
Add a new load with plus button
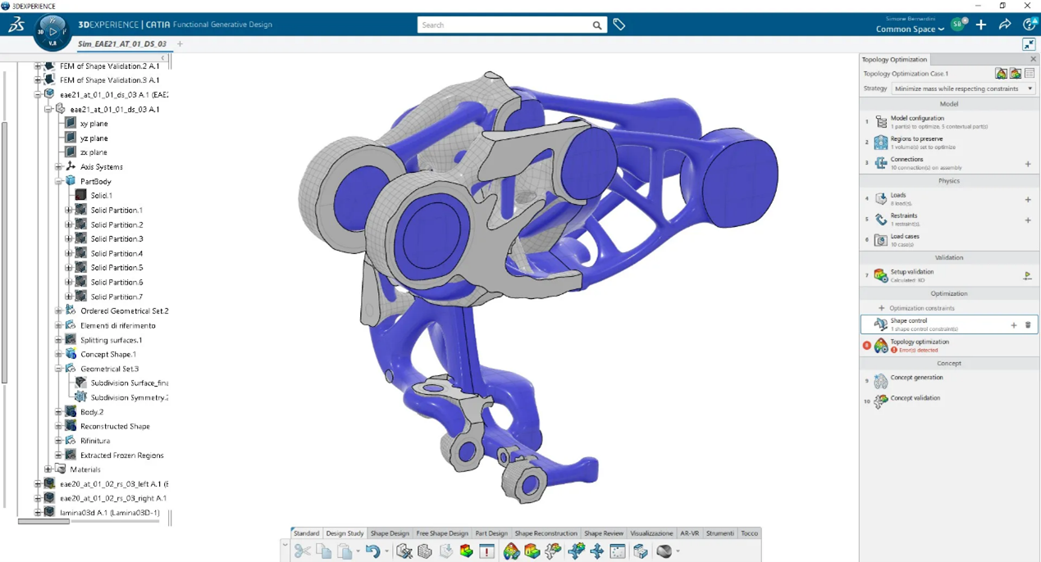[1028, 199]
